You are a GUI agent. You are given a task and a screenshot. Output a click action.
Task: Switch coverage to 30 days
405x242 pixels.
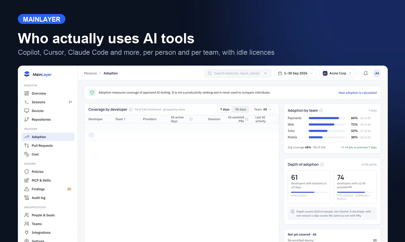click(x=240, y=110)
